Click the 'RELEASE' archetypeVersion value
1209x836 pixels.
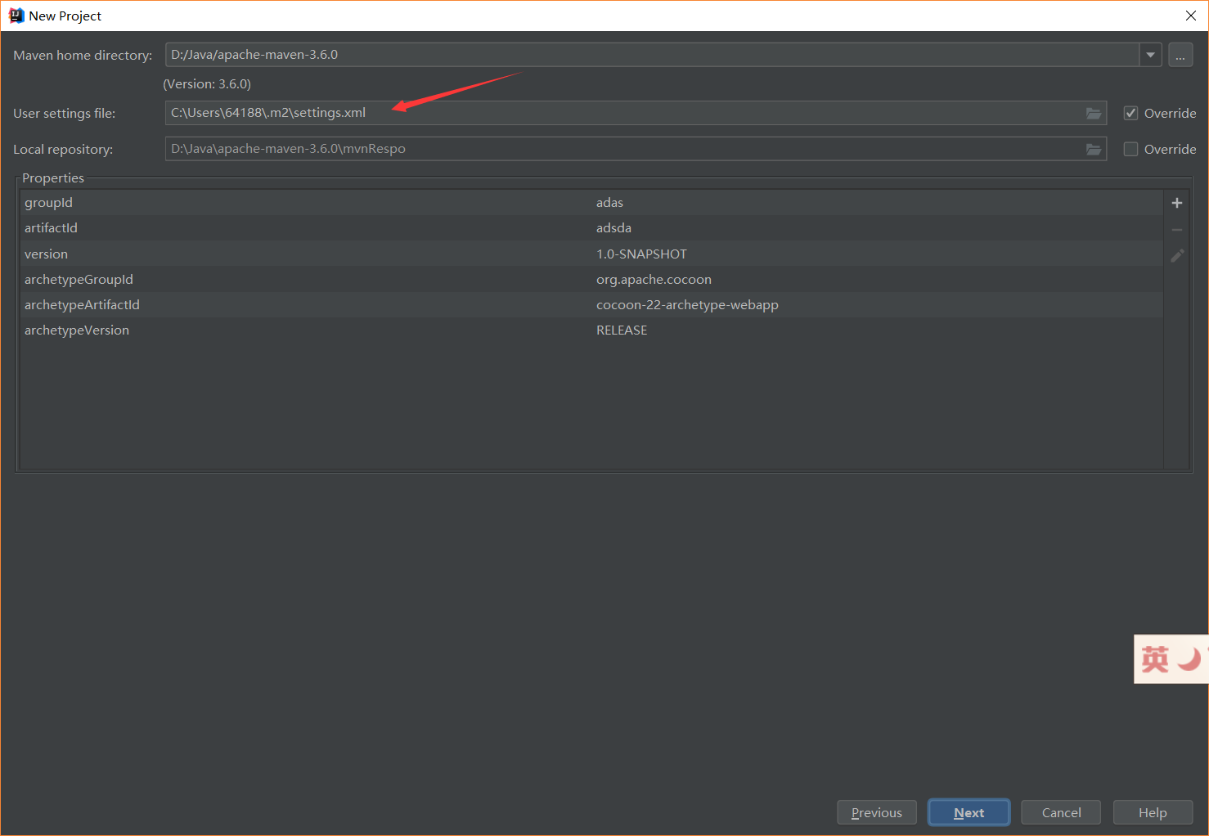coord(622,330)
